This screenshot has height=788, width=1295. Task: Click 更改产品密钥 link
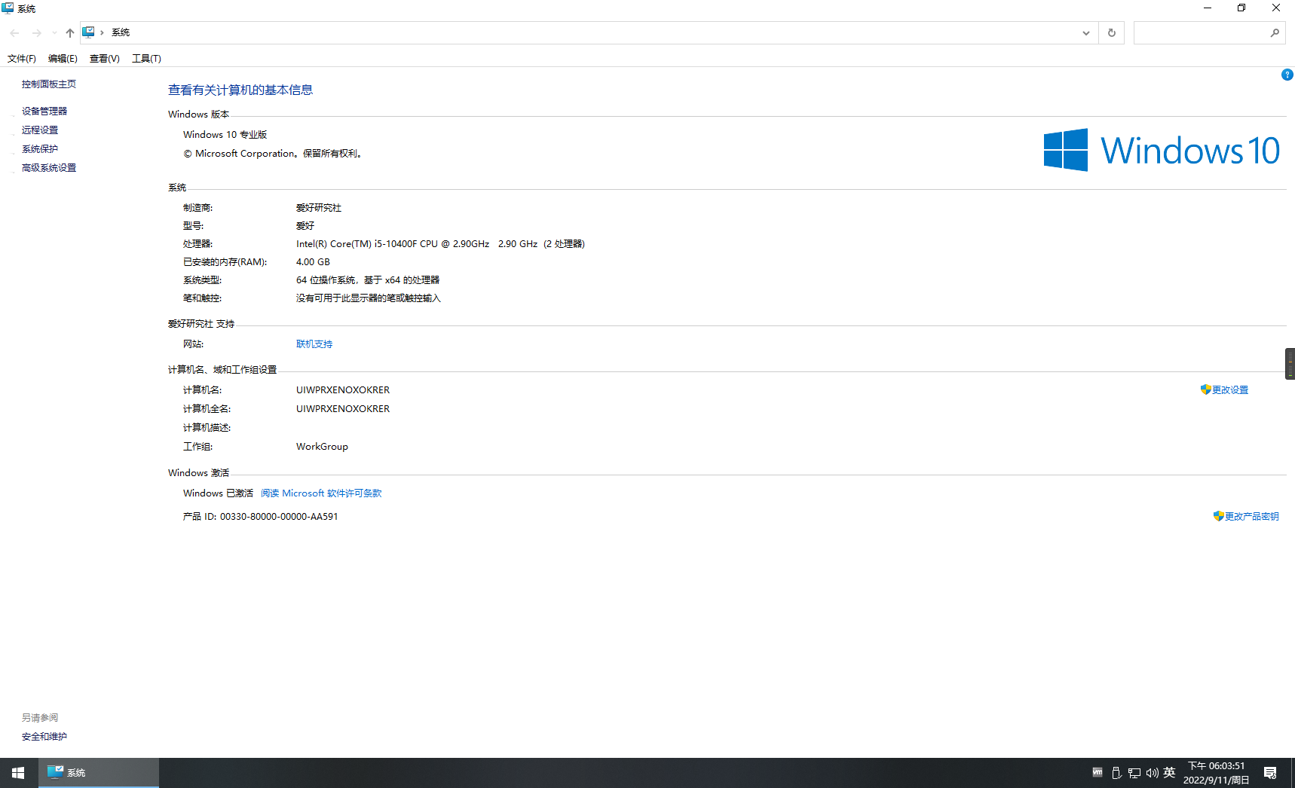[x=1251, y=517]
